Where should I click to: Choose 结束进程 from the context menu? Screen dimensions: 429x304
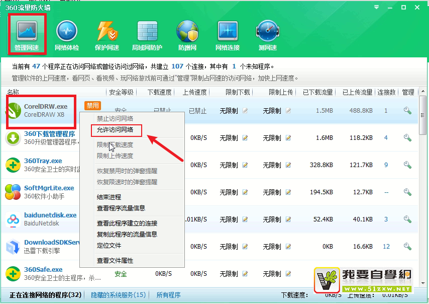coord(109,197)
